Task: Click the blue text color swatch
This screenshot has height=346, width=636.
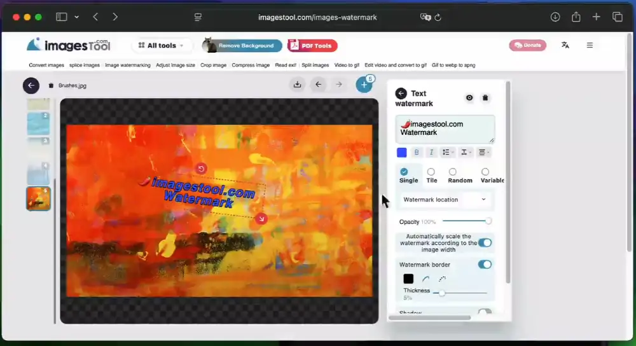Action: click(x=402, y=153)
